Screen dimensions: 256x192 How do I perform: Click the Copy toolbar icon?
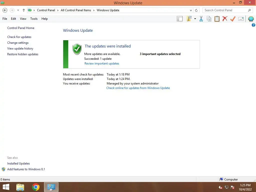tap(209, 19)
